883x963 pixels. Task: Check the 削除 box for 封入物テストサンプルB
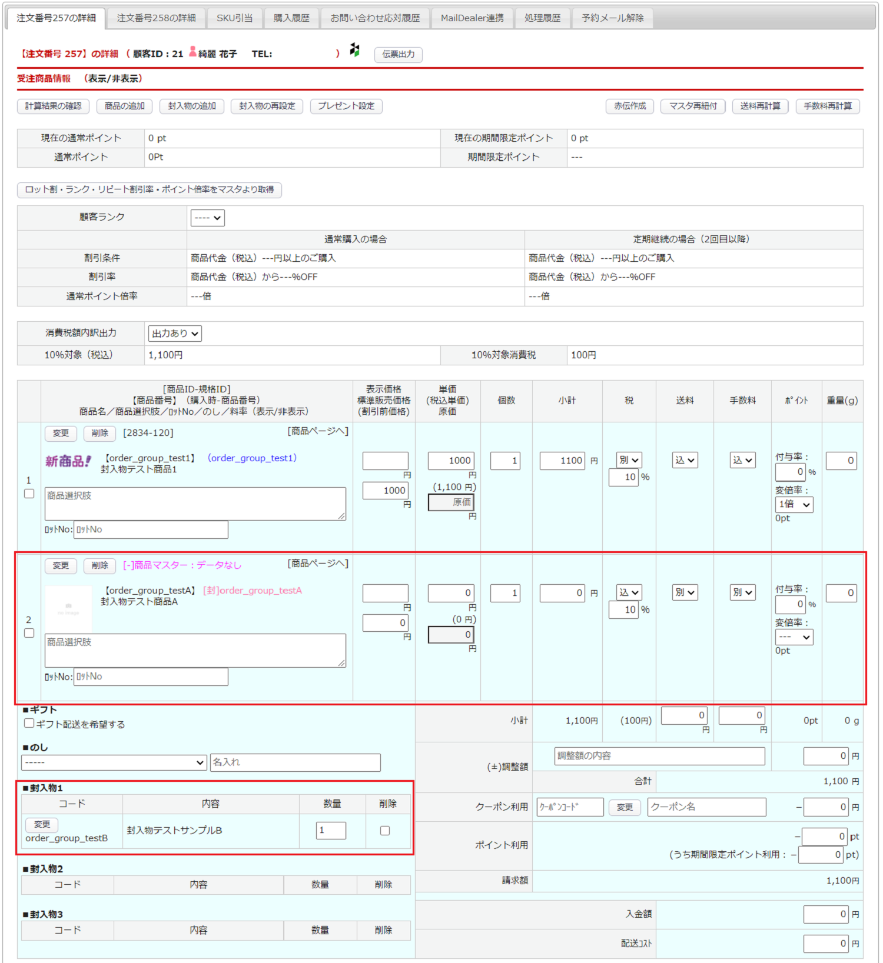(385, 831)
